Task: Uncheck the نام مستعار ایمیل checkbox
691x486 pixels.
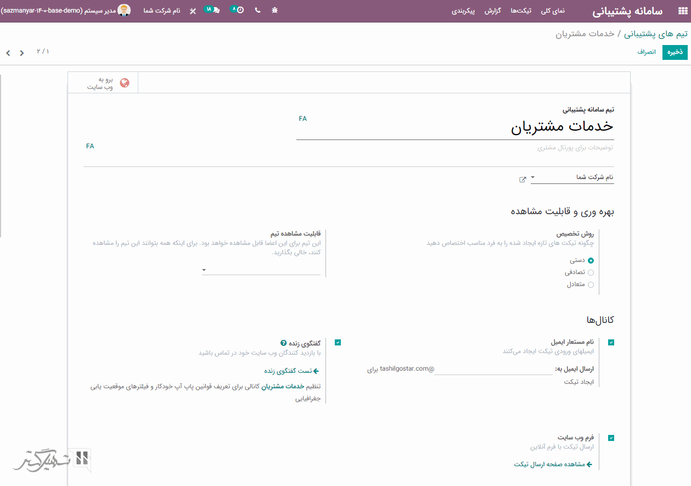Action: pyautogui.click(x=611, y=342)
